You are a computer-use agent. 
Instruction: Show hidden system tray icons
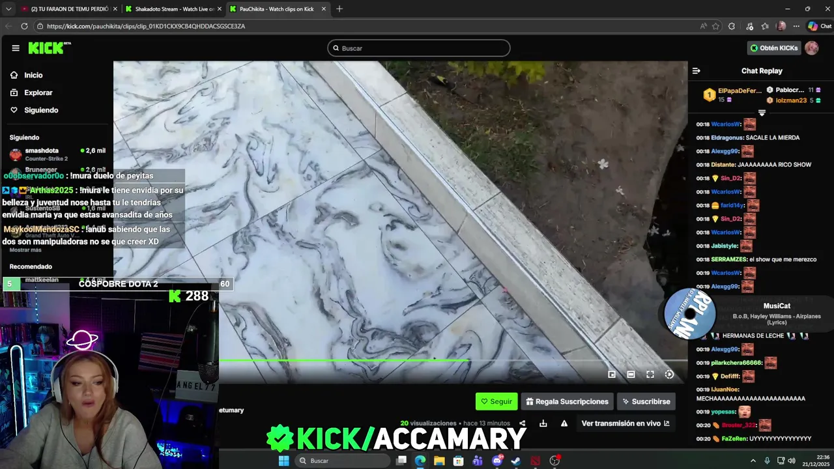(x=753, y=461)
